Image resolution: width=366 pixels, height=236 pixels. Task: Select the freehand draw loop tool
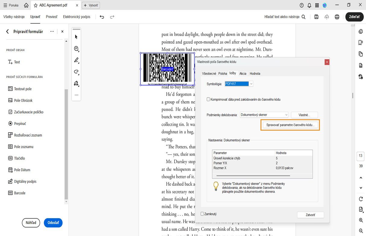(x=76, y=72)
